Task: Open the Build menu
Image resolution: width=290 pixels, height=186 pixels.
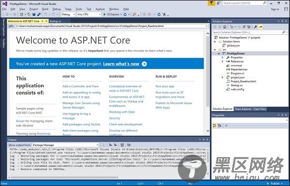Action: [45, 9]
